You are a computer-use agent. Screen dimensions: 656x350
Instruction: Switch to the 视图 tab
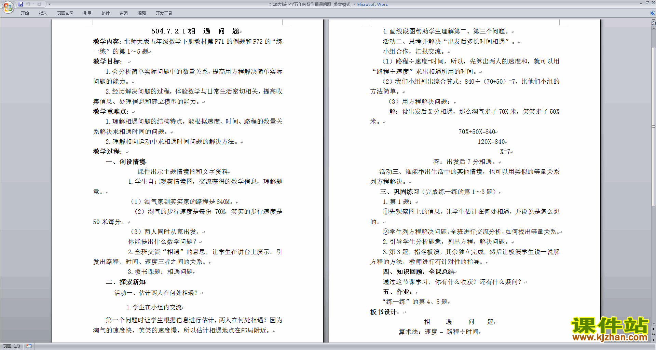pyautogui.click(x=142, y=13)
